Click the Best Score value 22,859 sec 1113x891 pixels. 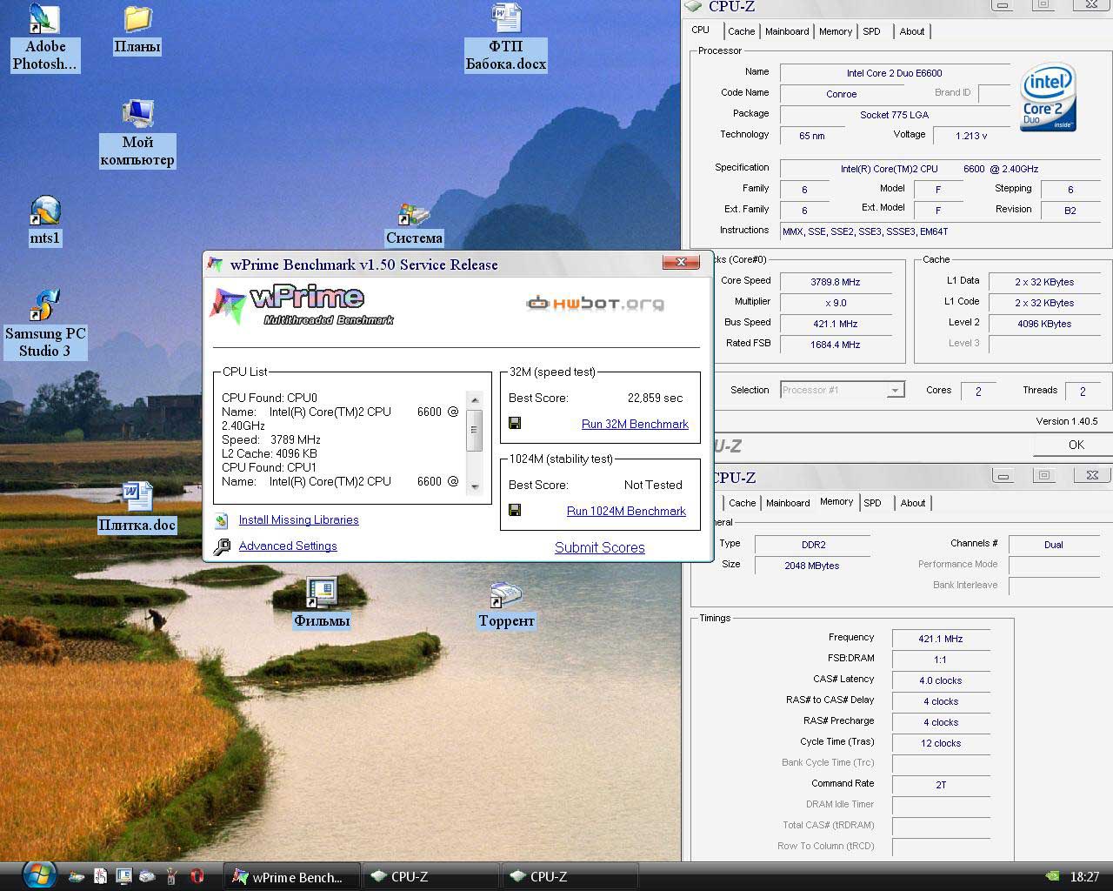click(655, 398)
